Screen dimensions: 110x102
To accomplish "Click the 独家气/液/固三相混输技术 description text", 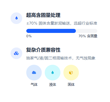I will [49, 58].
